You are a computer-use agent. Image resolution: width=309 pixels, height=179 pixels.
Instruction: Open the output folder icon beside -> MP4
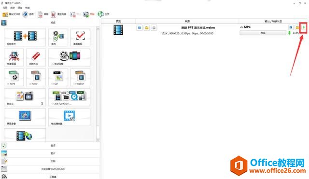[x=297, y=28]
